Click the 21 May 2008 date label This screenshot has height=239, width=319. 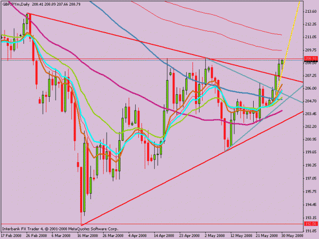(x=267, y=235)
